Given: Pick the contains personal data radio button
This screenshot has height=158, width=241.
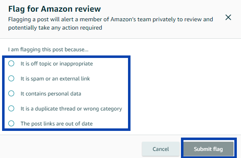Looking at the screenshot, I should 11,93.
